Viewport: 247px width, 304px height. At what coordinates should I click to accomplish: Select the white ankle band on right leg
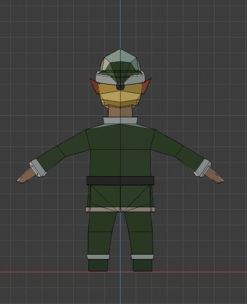point(142,257)
